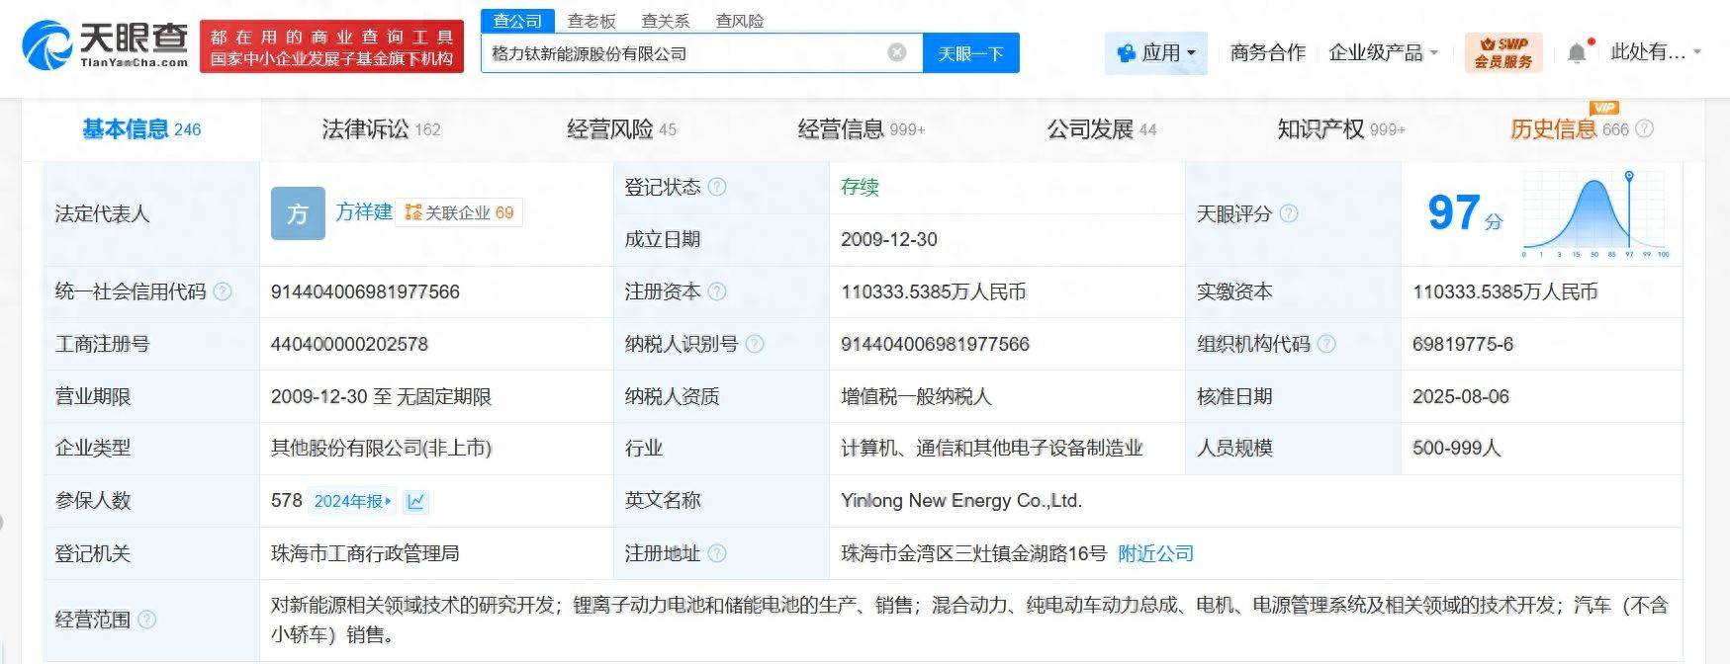Select the 经营风险 45 tab
Viewport: 1730px width, 664px height.
point(621,129)
